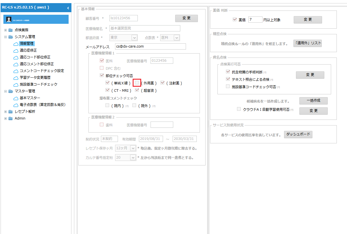Enable the 外用薬 checkbox

(137, 83)
